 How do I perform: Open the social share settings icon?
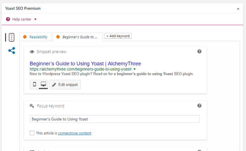click(x=12, y=51)
